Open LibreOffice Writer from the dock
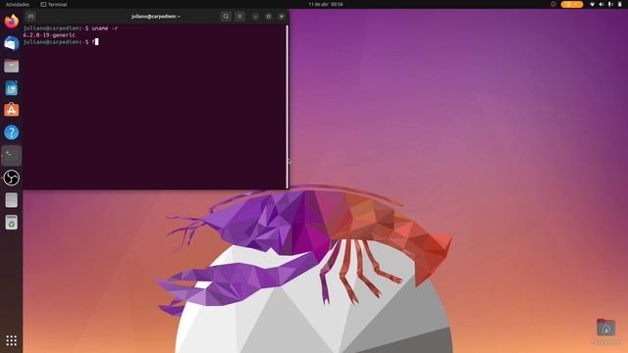 (12, 88)
